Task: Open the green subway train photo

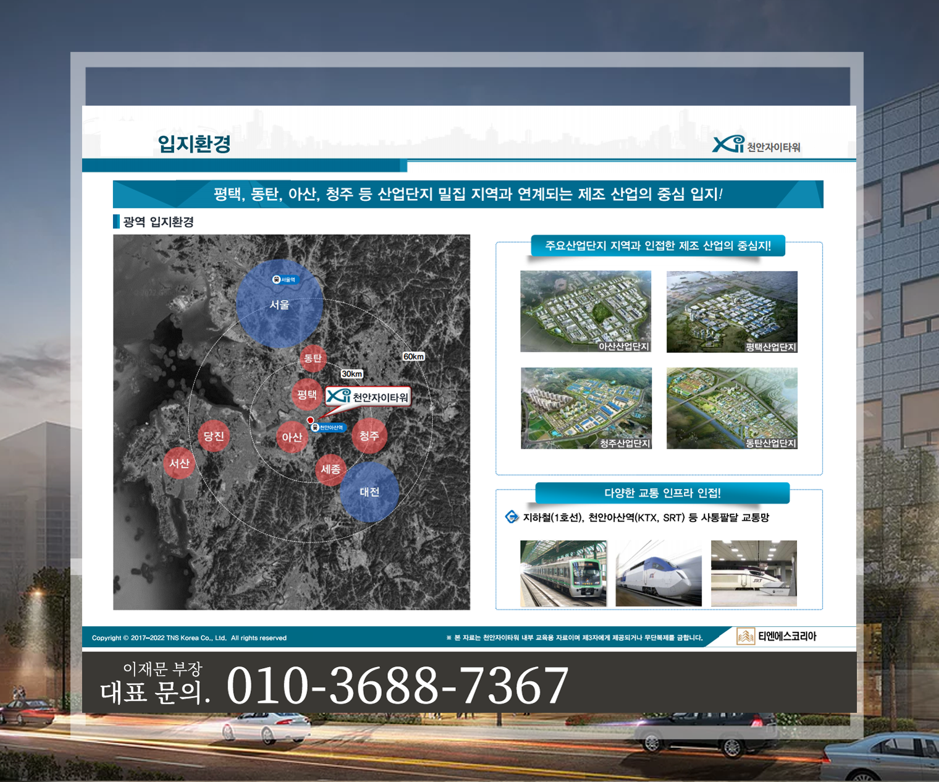Action: [563, 573]
